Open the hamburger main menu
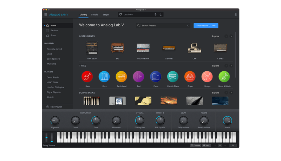Viewport: 281px width, 161px height. [46, 14]
